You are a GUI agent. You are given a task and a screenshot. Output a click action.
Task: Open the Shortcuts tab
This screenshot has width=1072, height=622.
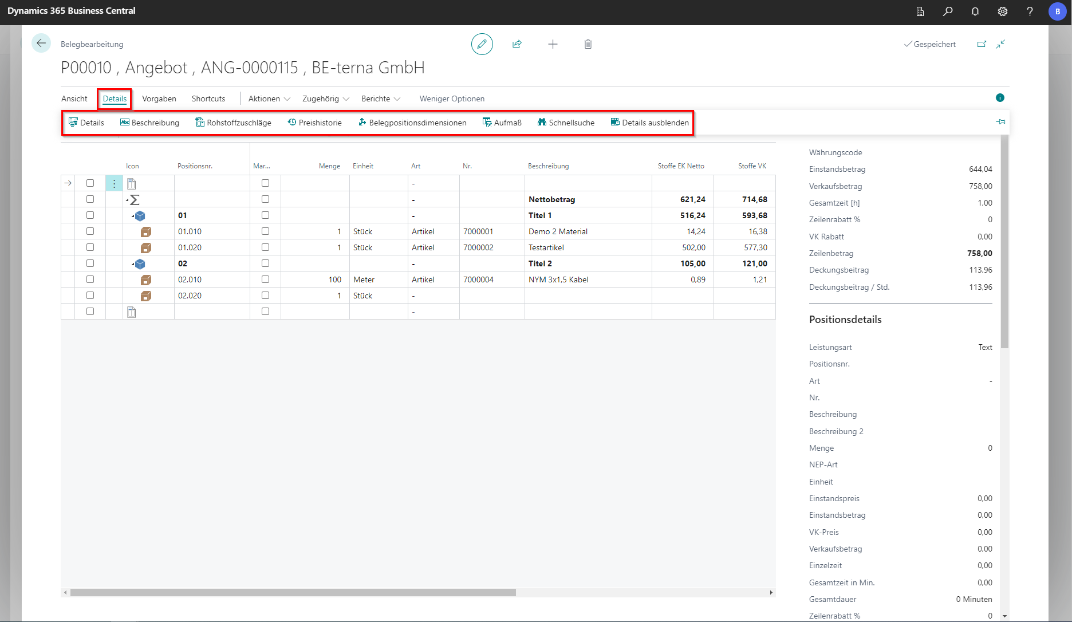[208, 99]
